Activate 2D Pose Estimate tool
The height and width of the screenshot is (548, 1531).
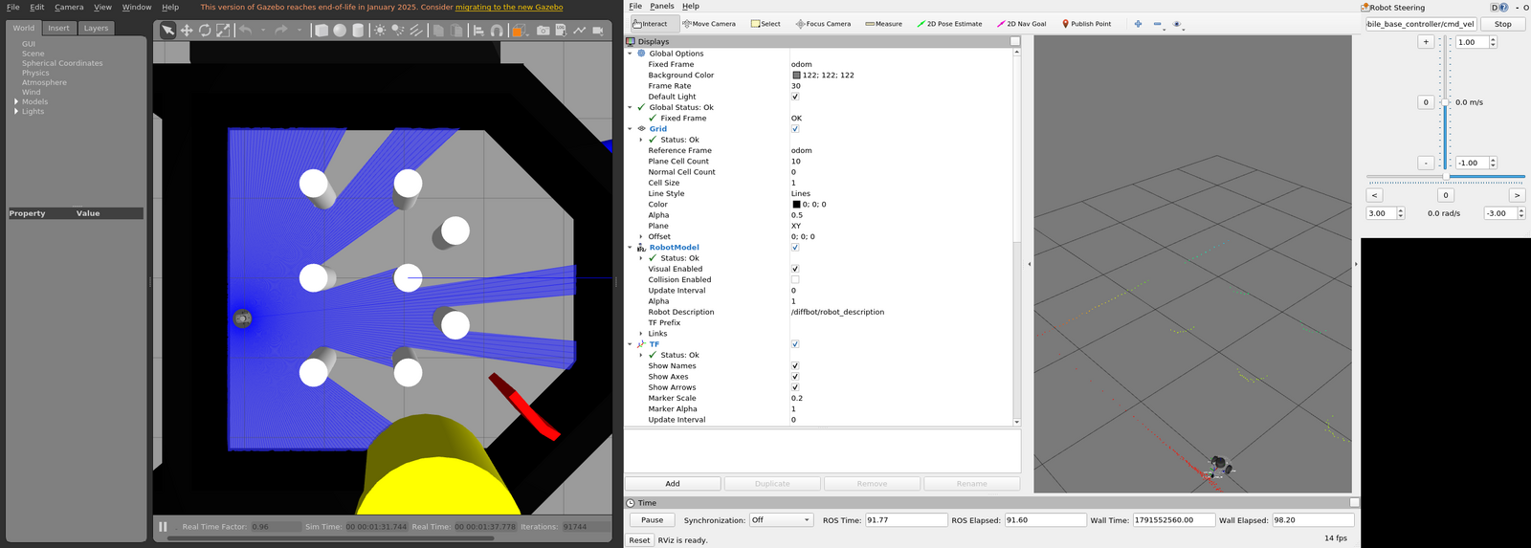coord(949,24)
